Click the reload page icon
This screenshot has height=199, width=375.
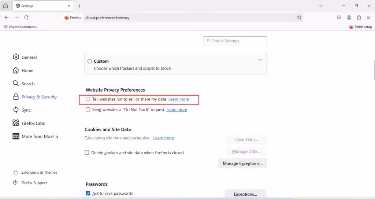[26, 18]
